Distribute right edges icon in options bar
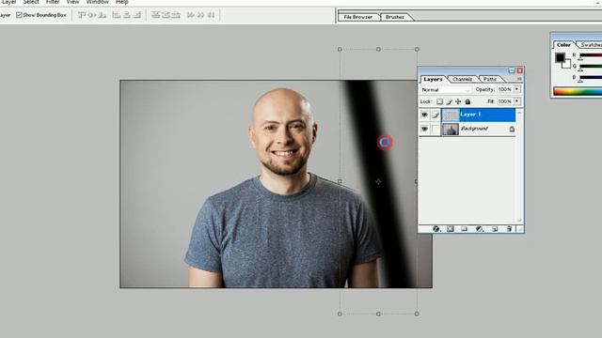 [x=211, y=15]
